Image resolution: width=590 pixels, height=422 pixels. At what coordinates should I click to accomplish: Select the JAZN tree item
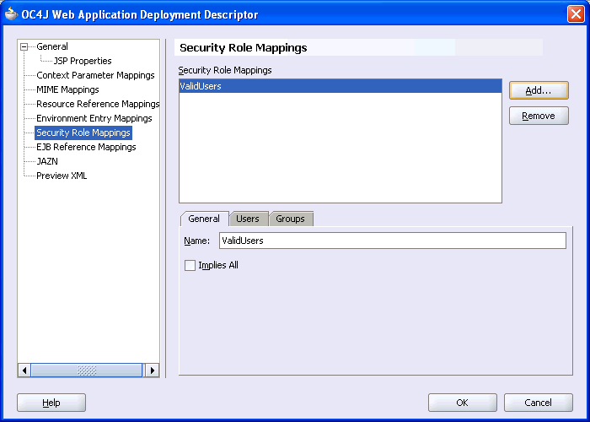coord(47,161)
